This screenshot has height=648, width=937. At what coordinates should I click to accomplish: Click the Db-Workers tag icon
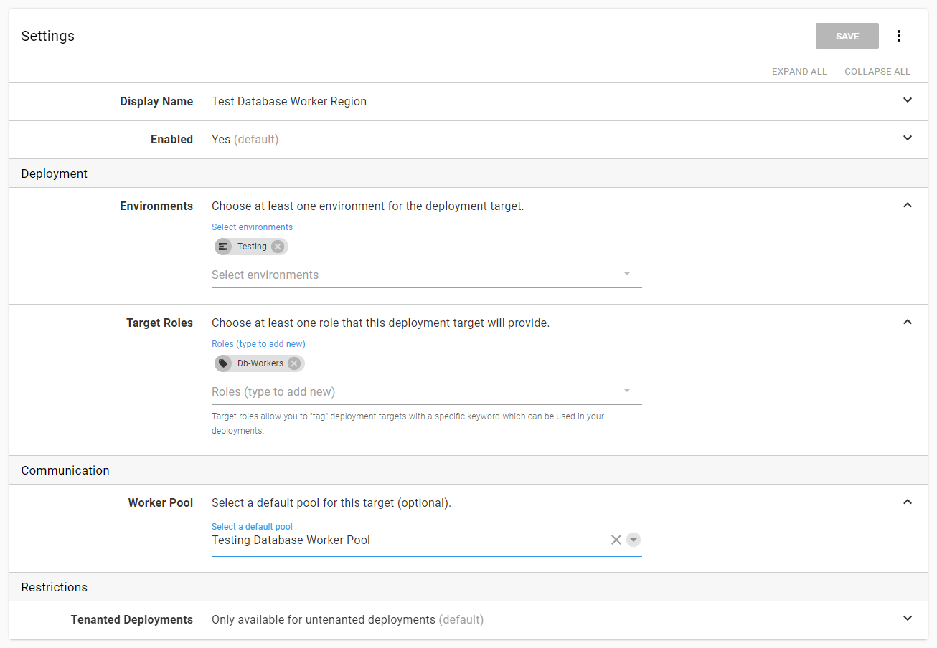pos(223,363)
